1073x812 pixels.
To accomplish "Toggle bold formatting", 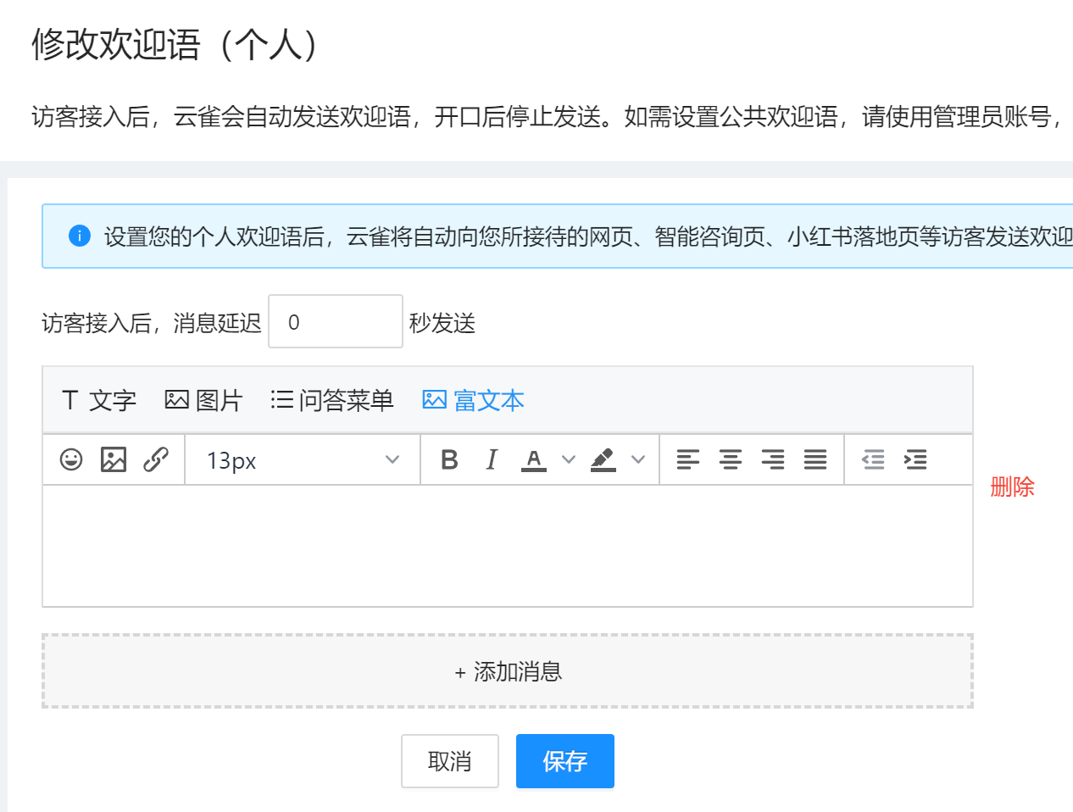I will point(449,459).
